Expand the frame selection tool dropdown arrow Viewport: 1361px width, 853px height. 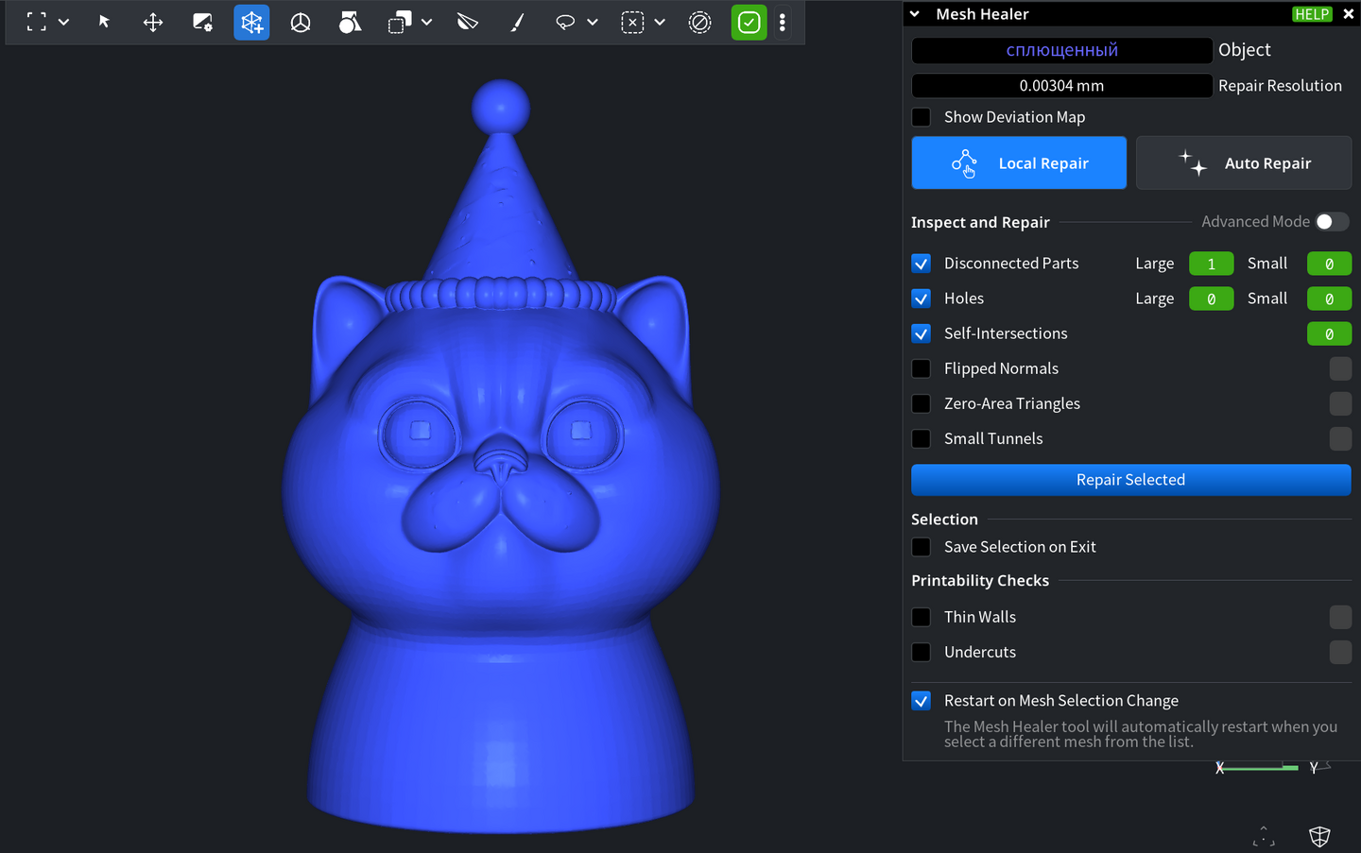[x=64, y=22]
